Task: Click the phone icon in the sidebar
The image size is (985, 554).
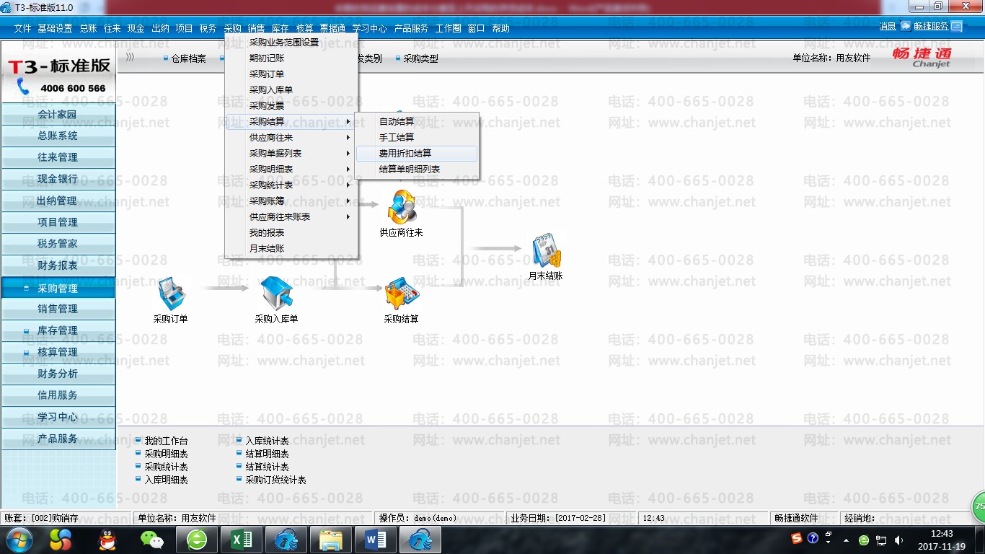Action: [23, 87]
